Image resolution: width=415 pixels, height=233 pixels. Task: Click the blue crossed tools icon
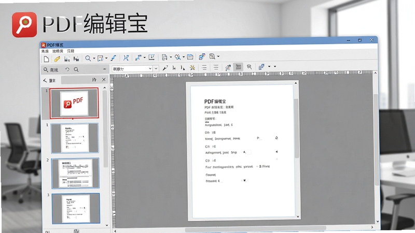[x=126, y=57]
